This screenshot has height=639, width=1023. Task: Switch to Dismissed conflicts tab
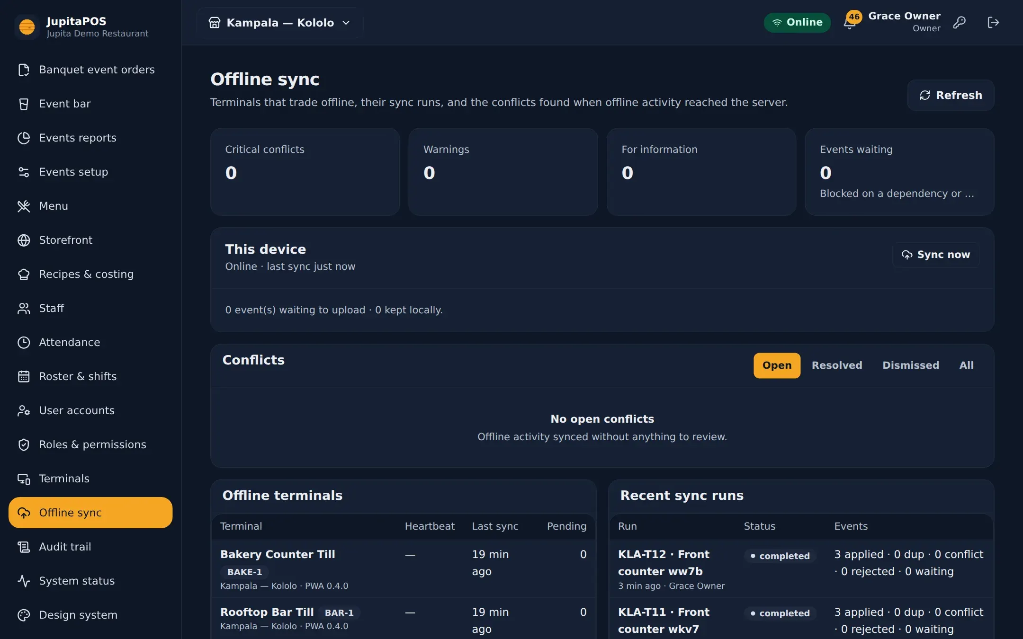911,365
